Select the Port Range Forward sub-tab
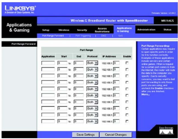This screenshot has height=139, width=178. click(x=53, y=36)
